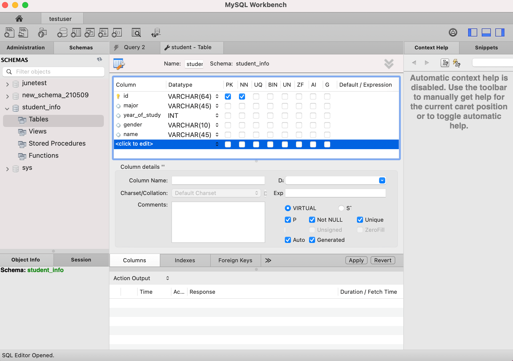Click the home screen icon
The image size is (513, 361).
[19, 19]
